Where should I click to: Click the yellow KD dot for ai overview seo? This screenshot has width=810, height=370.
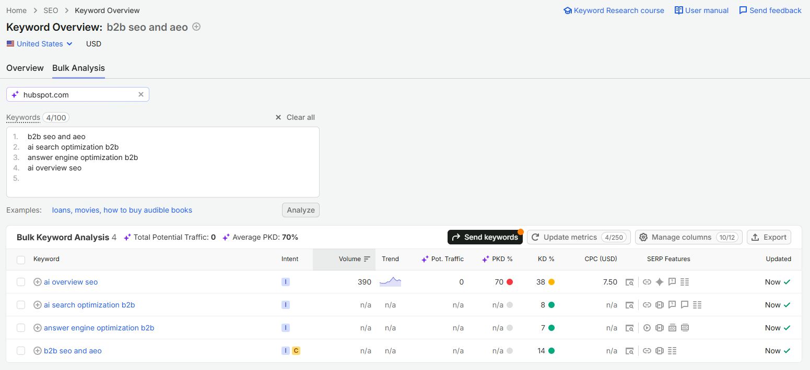[x=551, y=282]
